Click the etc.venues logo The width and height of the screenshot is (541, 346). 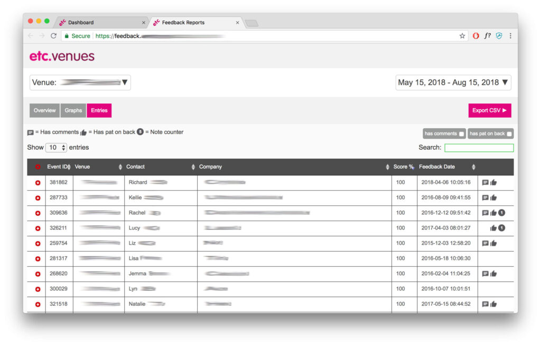point(62,56)
